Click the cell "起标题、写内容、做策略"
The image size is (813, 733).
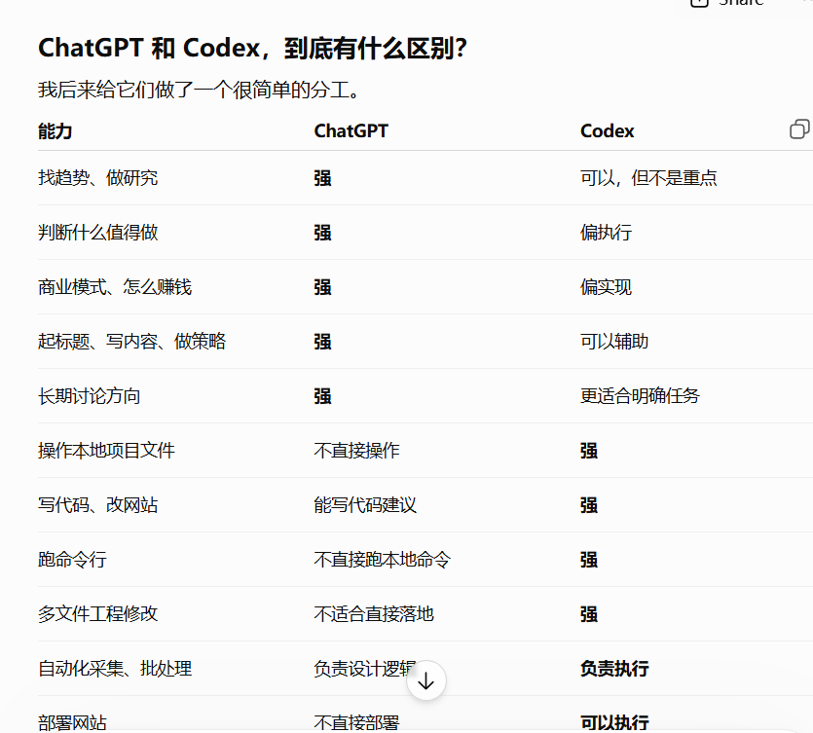click(x=132, y=341)
